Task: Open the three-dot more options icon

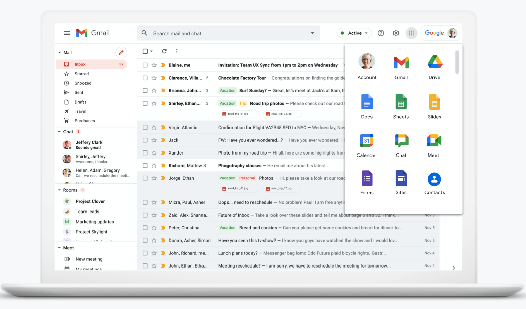Action: [177, 51]
